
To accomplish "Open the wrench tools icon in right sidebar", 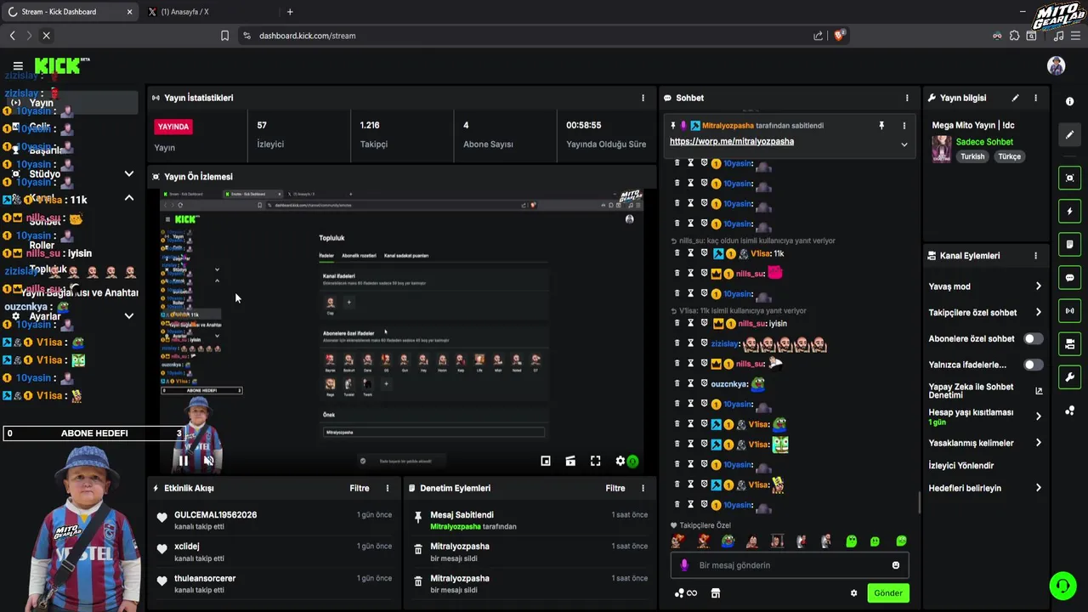I will 1069,377.
